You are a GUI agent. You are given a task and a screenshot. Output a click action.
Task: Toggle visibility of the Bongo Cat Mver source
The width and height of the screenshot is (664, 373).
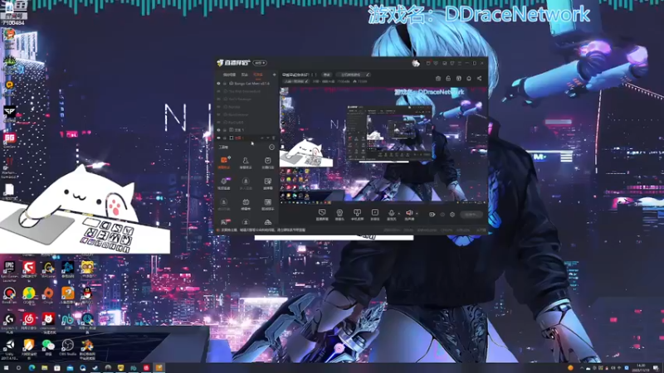[218, 84]
